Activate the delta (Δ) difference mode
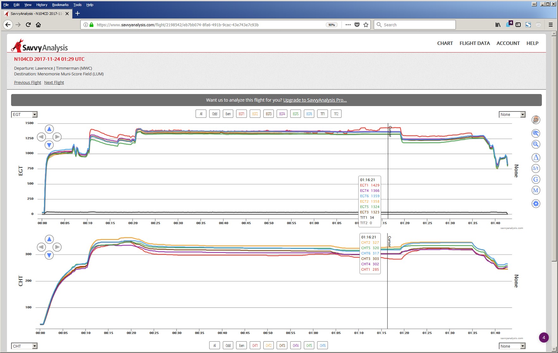Screen dimensions: 558x353 pos(536,157)
